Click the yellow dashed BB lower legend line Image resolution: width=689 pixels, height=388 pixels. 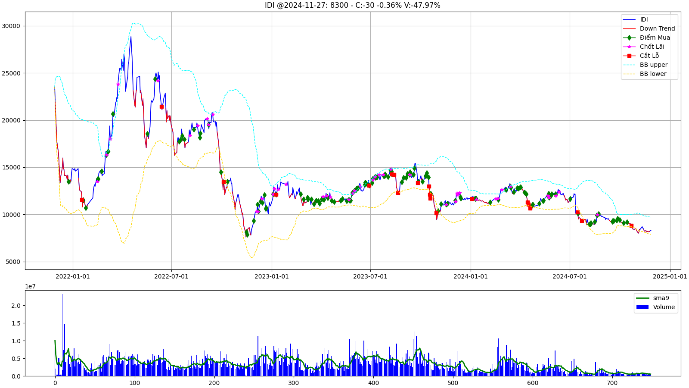pos(629,74)
